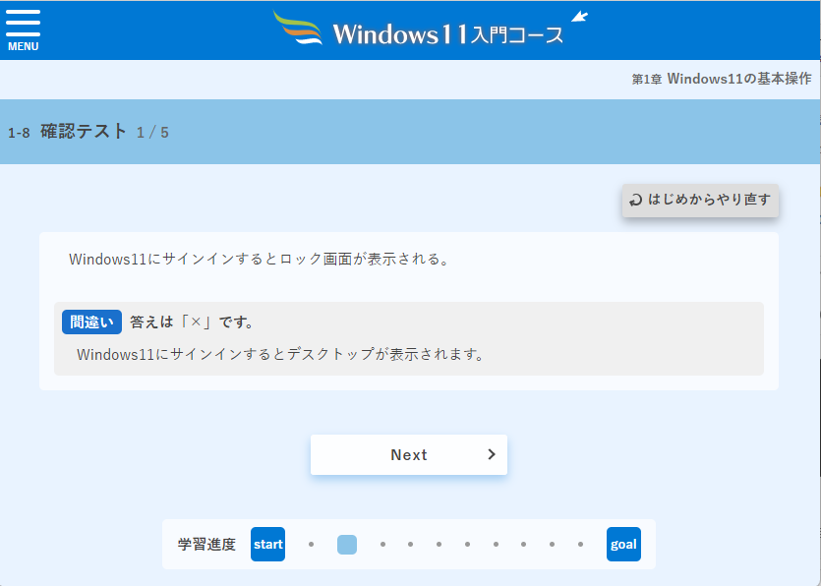The height and width of the screenshot is (586, 821).
Task: Click the text 答えは「×」です。
Action: (193, 322)
